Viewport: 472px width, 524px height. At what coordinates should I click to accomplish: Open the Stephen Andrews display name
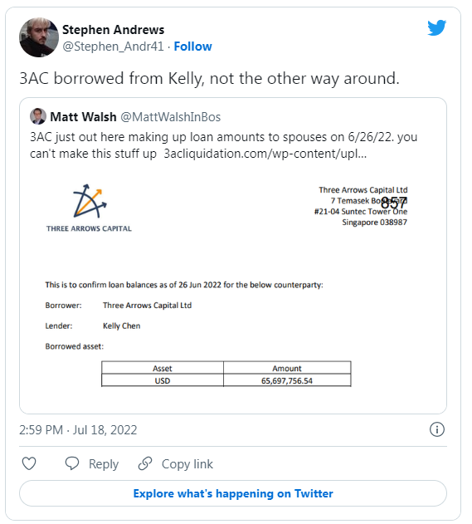[113, 30]
